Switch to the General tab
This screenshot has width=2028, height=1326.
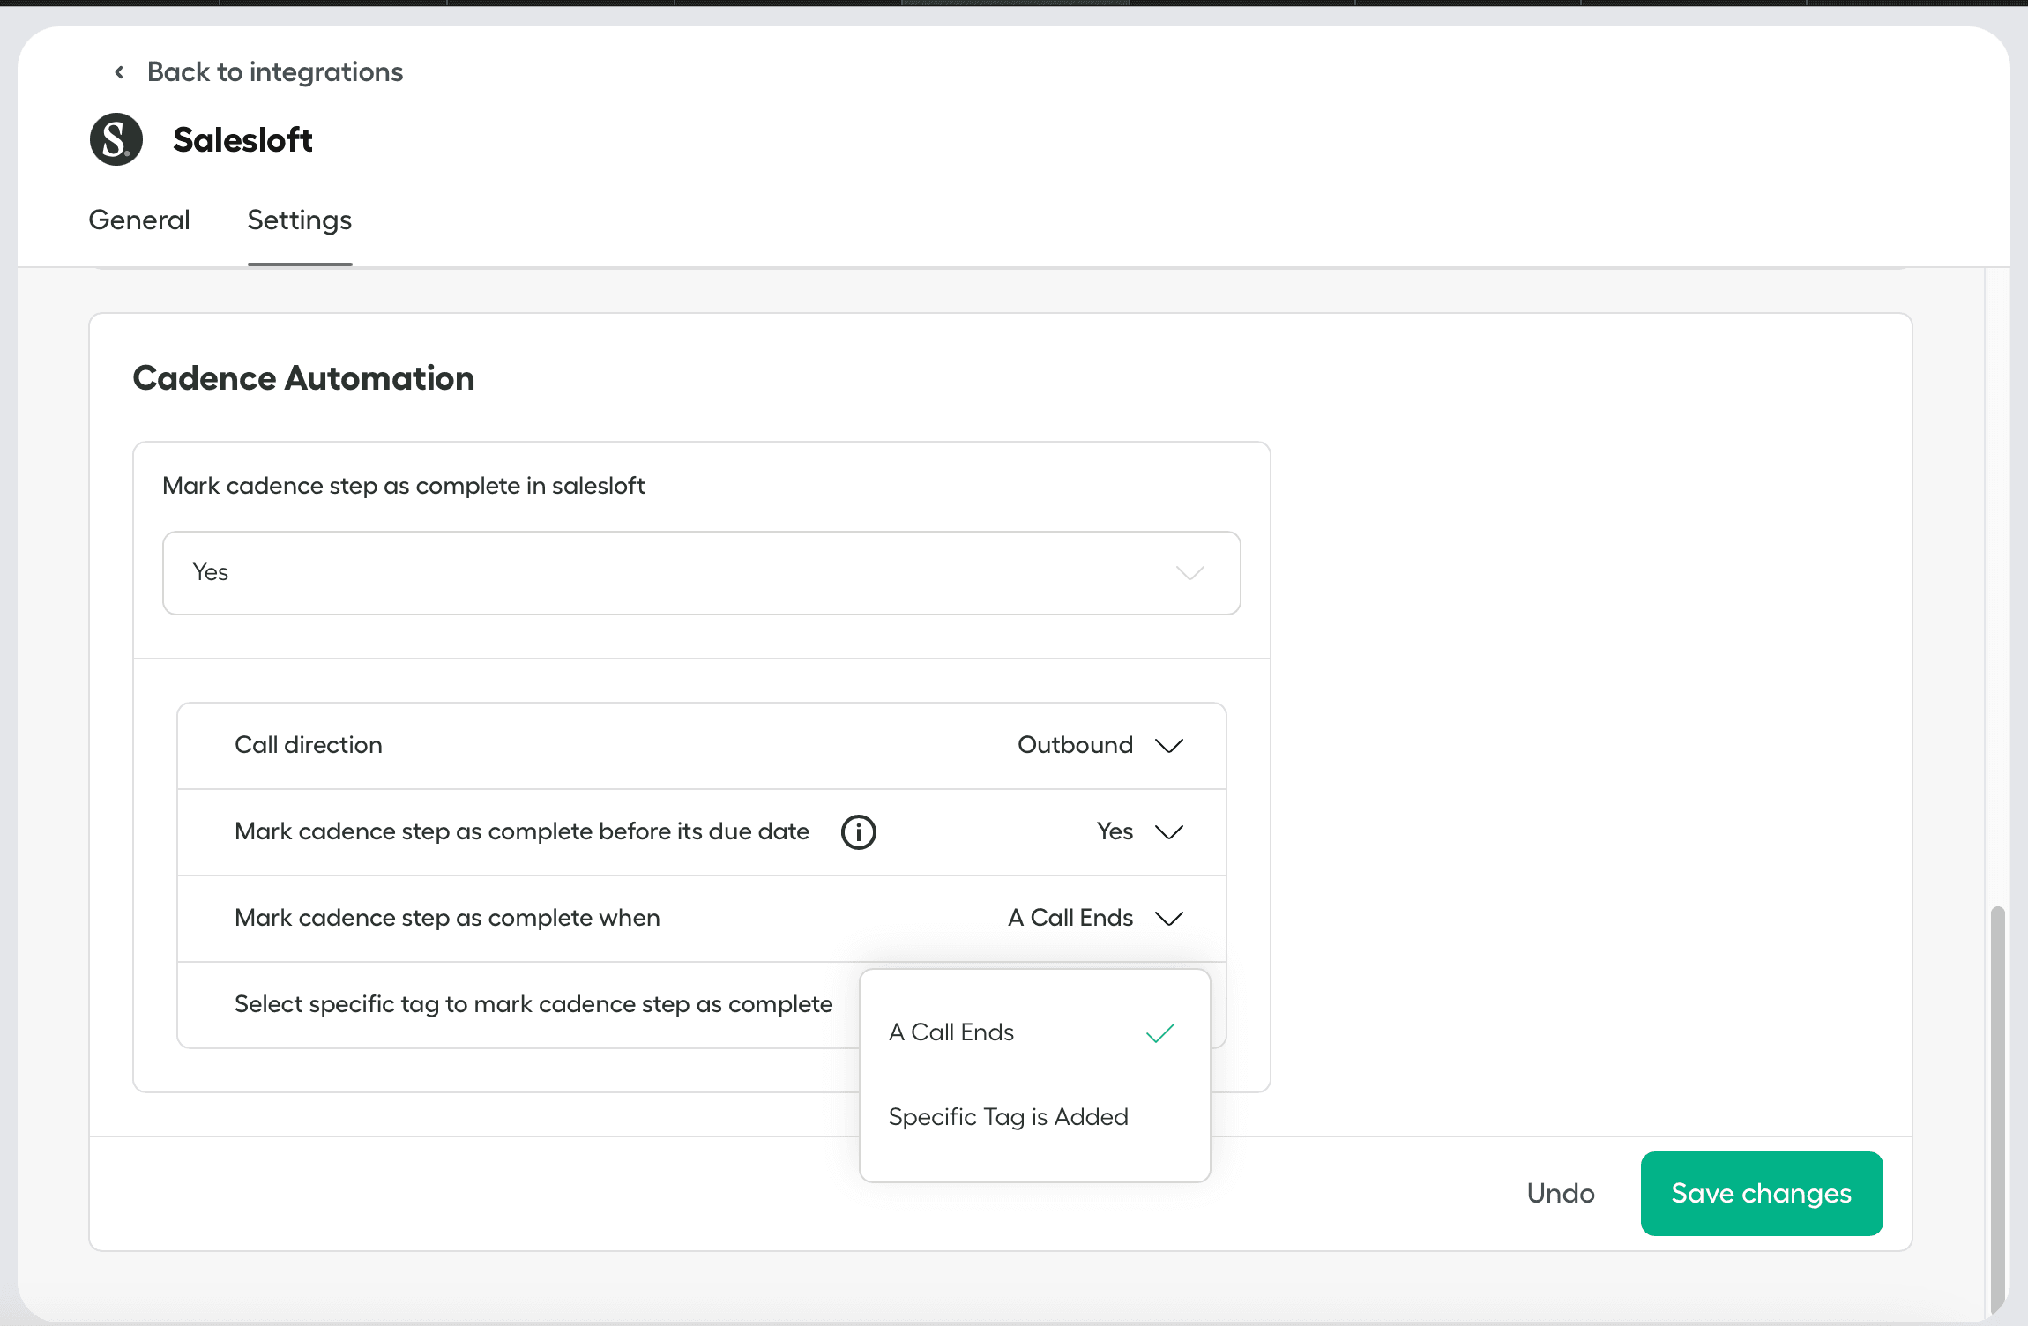click(x=139, y=220)
